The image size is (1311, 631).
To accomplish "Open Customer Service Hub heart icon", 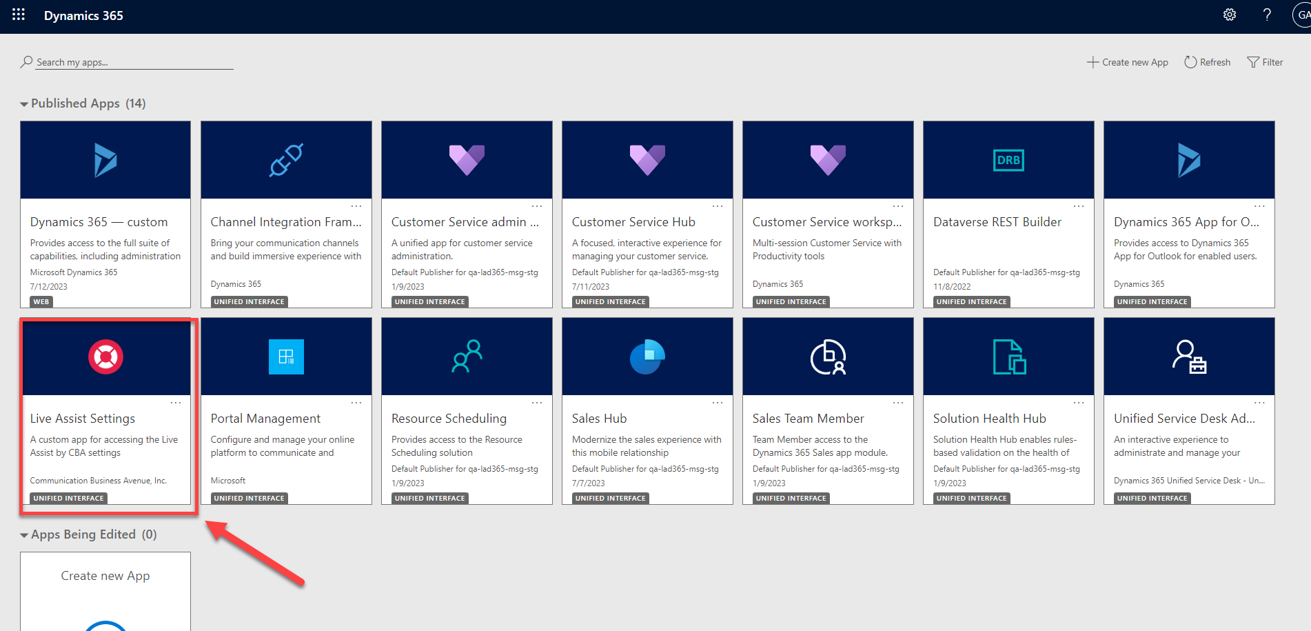I will tap(647, 160).
